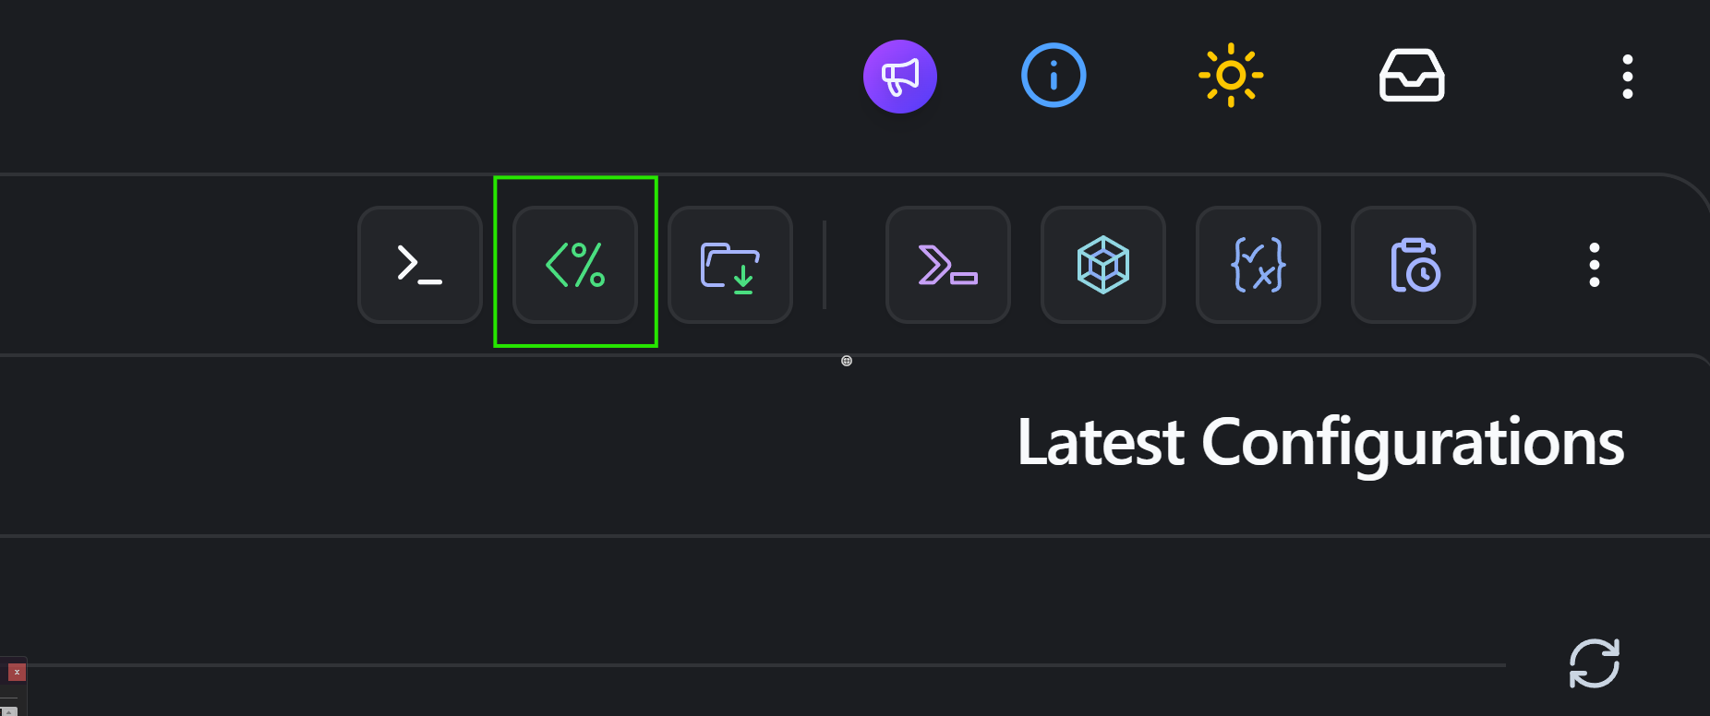The width and height of the screenshot is (1710, 716).
Task: Click the command prompt script icon
Action: pos(947,266)
